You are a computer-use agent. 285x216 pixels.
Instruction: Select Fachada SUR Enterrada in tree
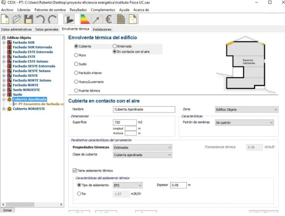point(33,47)
